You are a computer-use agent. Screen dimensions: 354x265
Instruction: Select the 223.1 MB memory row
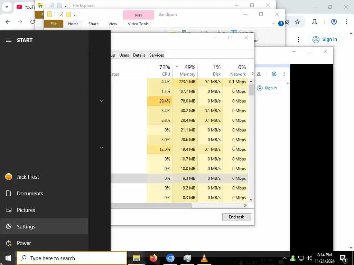[179, 82]
